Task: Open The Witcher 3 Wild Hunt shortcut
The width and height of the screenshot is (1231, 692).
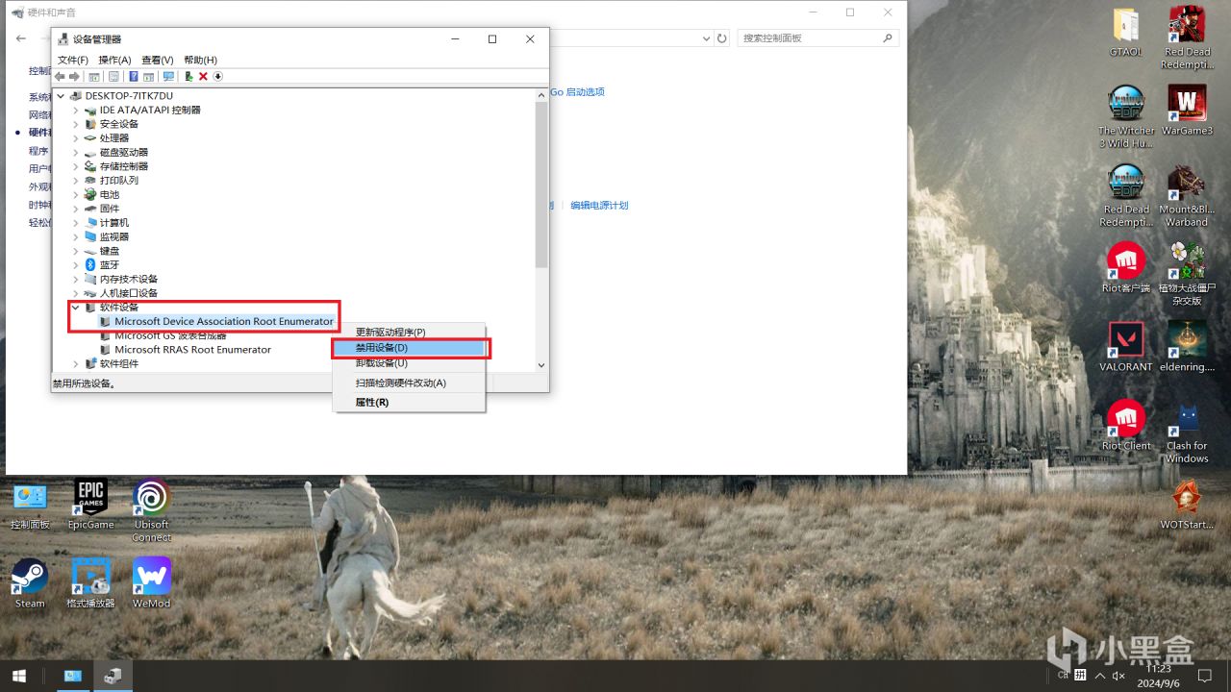Action: pos(1126,117)
